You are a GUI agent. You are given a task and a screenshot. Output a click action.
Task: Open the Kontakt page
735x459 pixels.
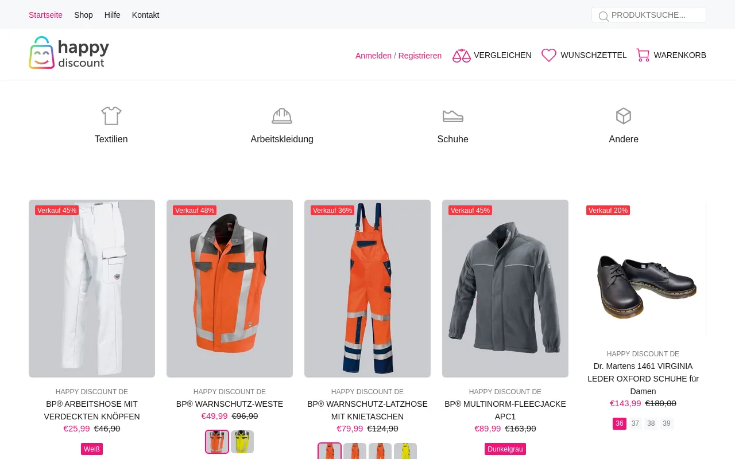[145, 15]
